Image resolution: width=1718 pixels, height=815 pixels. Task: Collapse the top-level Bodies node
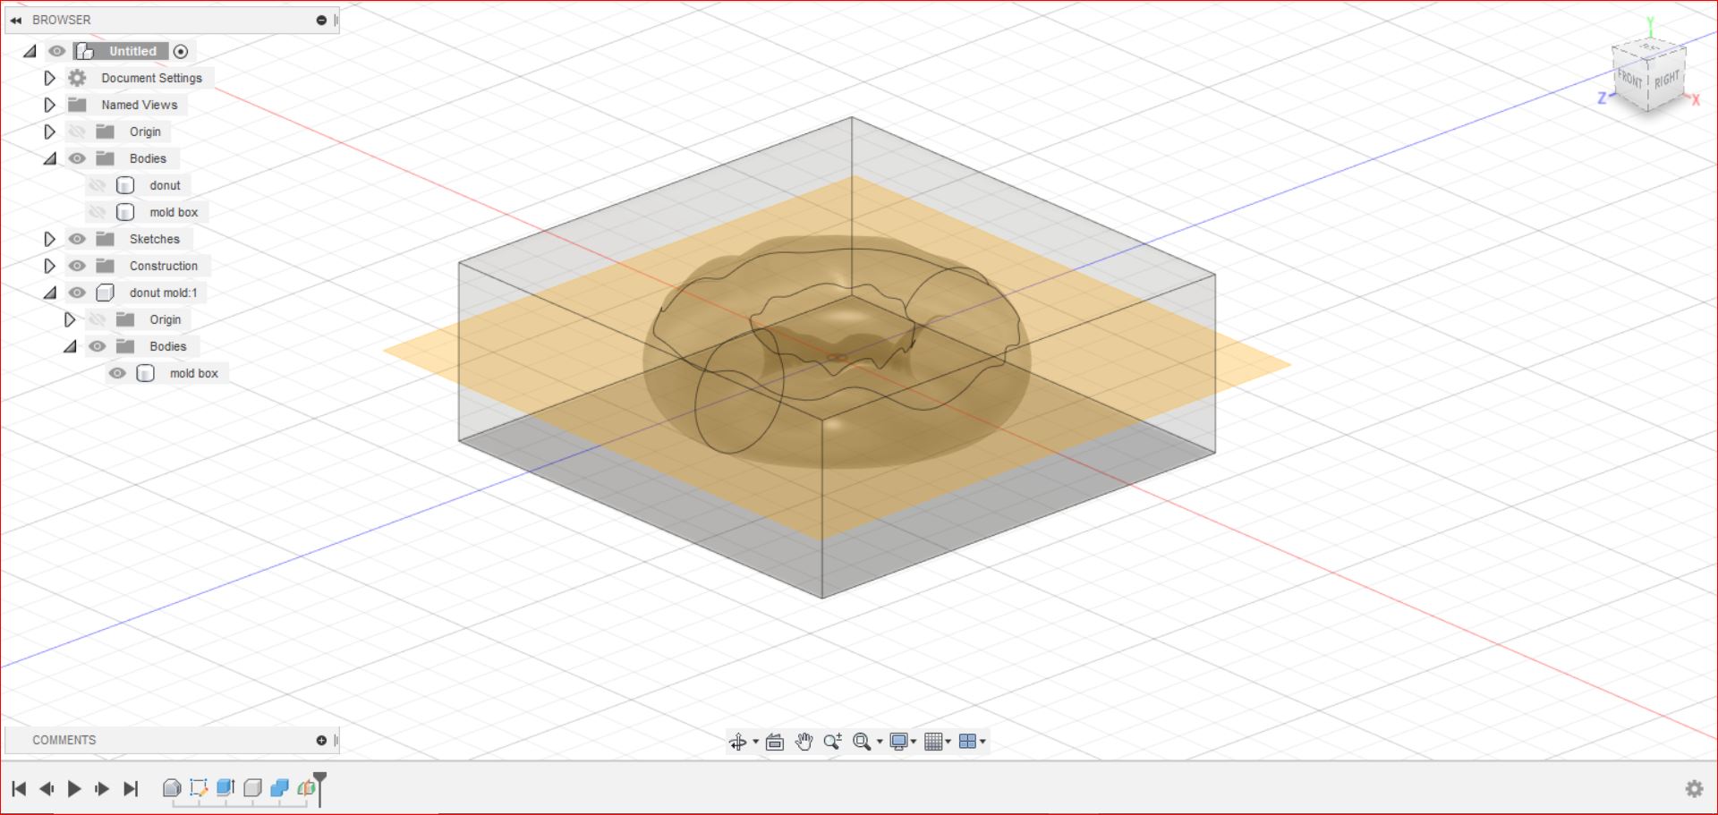(50, 159)
